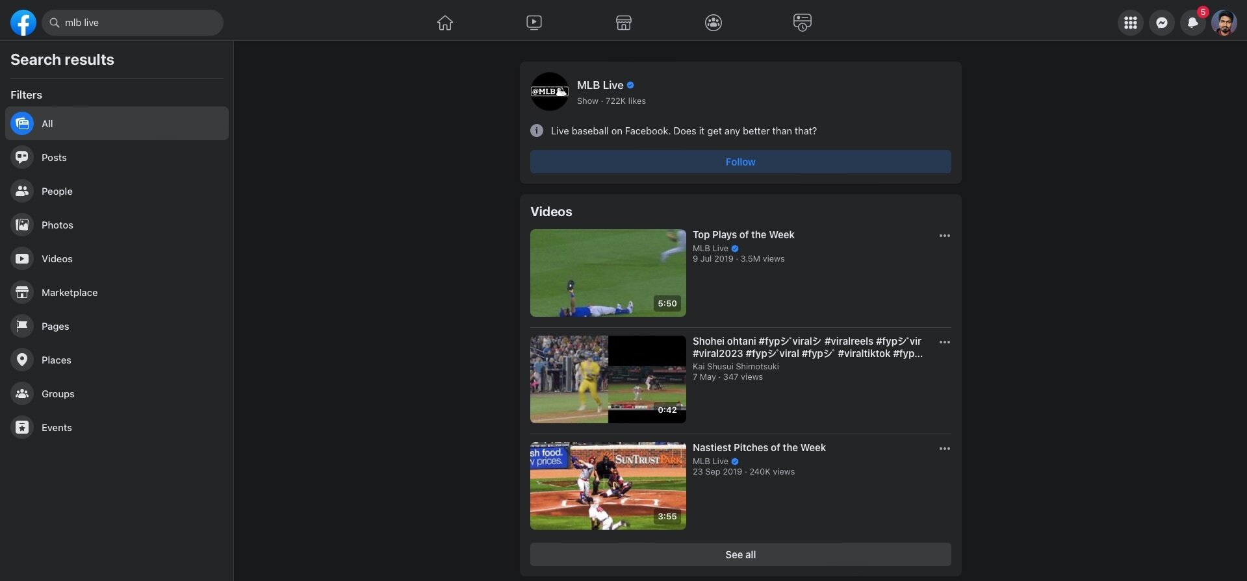This screenshot has height=581, width=1247.
Task: Open the Watch video tab icon
Action: tap(534, 23)
